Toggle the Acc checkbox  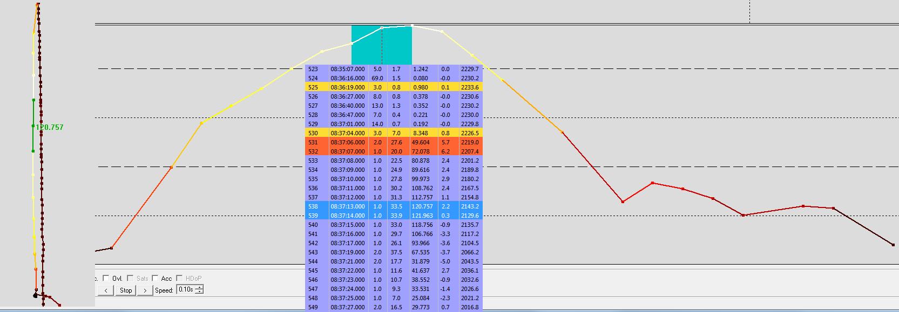tap(155, 279)
